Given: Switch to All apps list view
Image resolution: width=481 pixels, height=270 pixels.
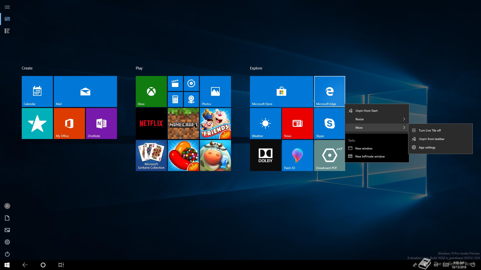Looking at the screenshot, I should pyautogui.click(x=7, y=31).
